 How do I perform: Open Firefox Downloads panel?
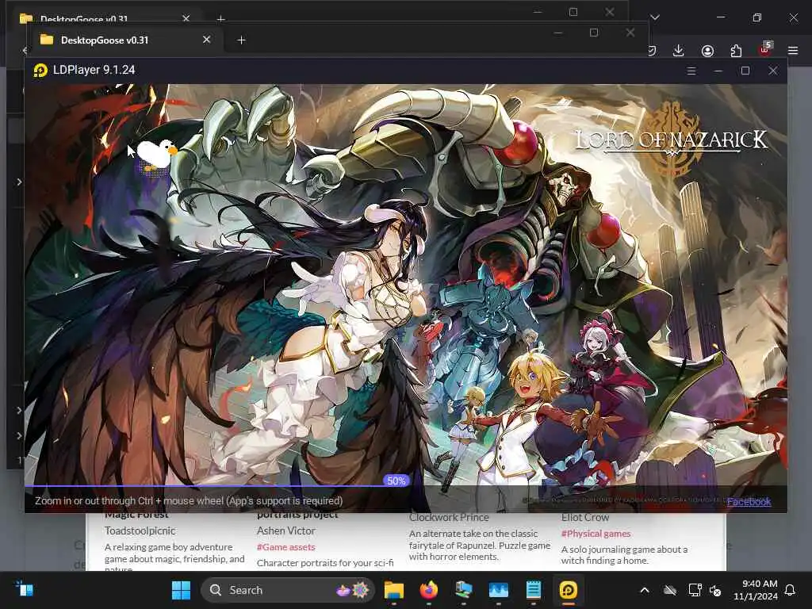click(x=679, y=50)
